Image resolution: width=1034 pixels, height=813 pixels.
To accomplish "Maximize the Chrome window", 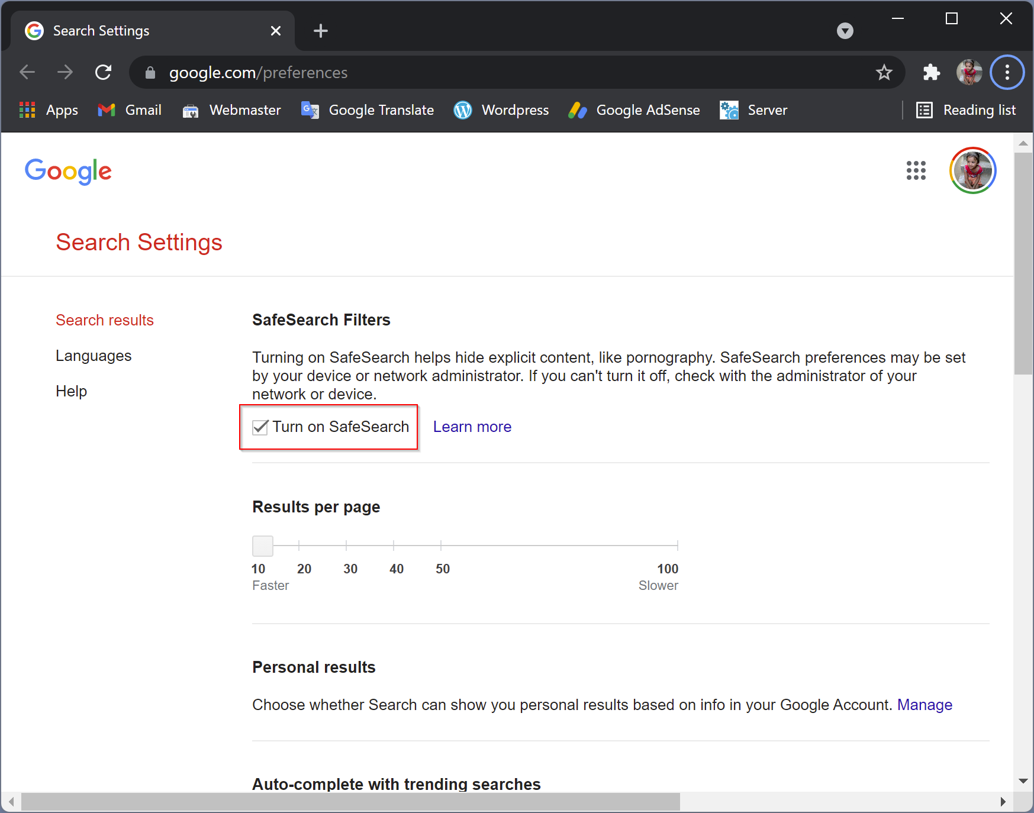I will (x=952, y=19).
